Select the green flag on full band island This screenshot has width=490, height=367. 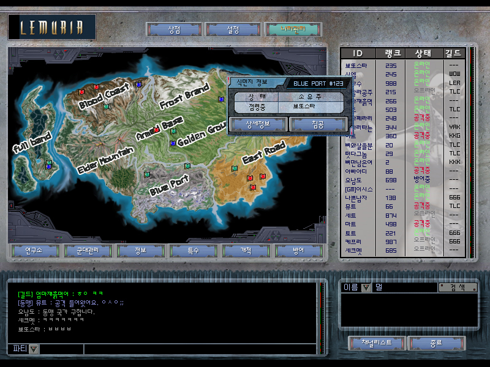[x=49, y=163]
